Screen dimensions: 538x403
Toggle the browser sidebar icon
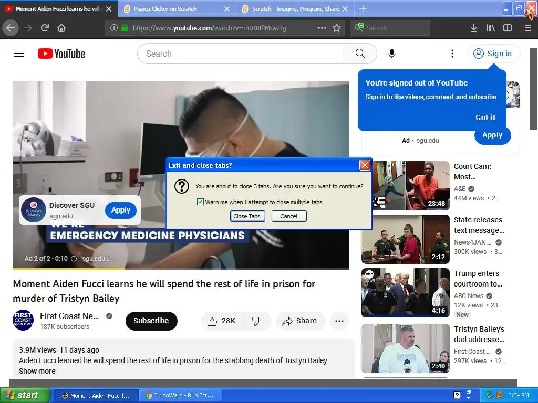(508, 28)
